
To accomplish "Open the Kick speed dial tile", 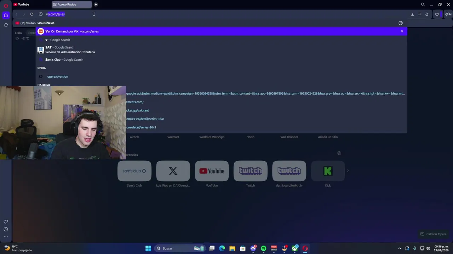I will [x=328, y=171].
